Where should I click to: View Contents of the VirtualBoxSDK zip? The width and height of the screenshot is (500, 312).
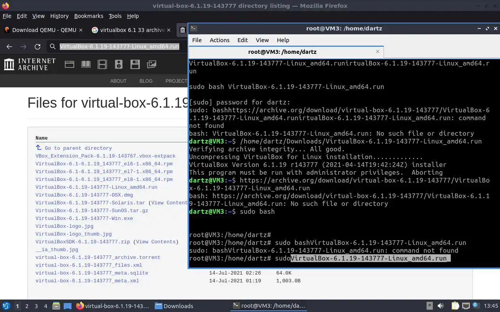tap(155, 242)
